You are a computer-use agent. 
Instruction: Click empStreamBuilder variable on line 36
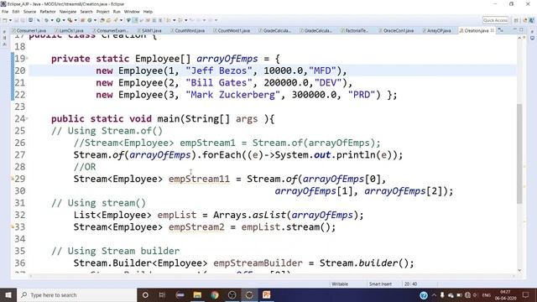pos(258,263)
